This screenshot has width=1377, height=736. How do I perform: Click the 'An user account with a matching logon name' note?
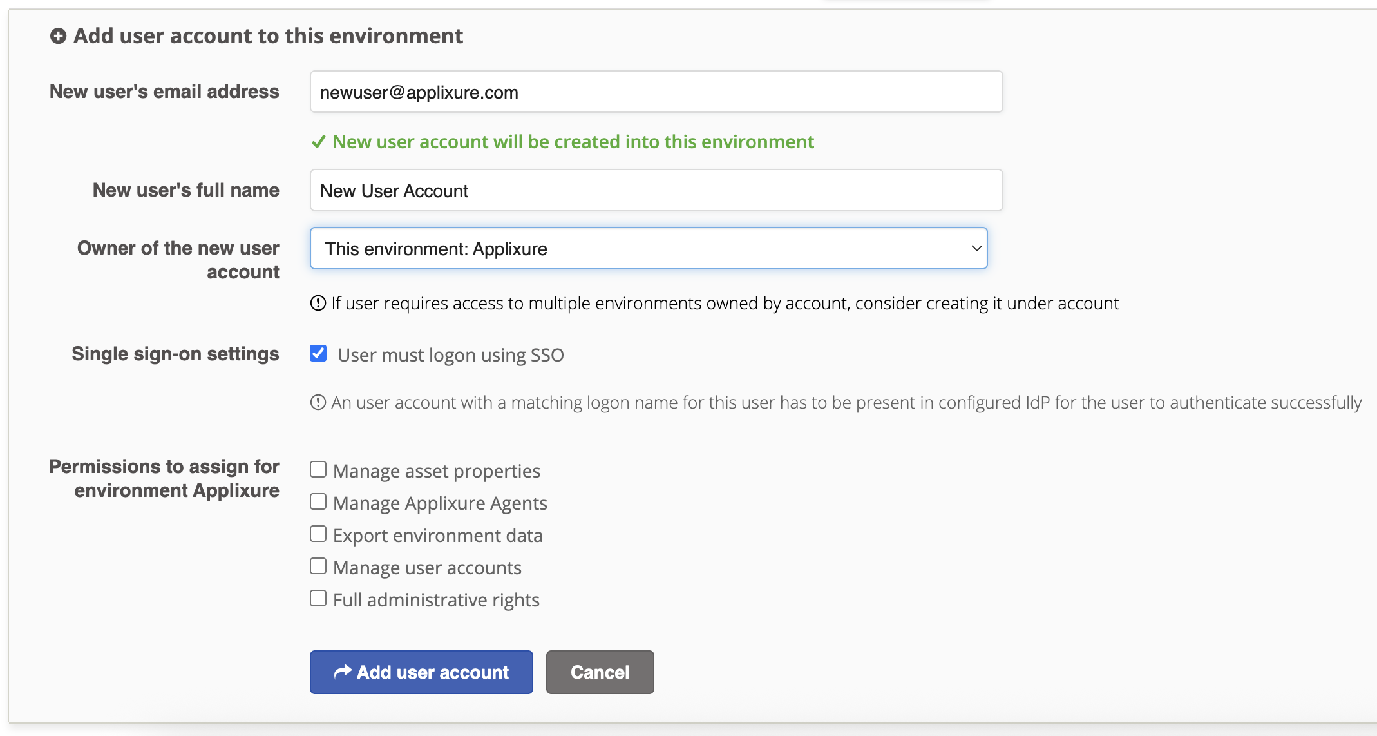pyautogui.click(x=846, y=403)
